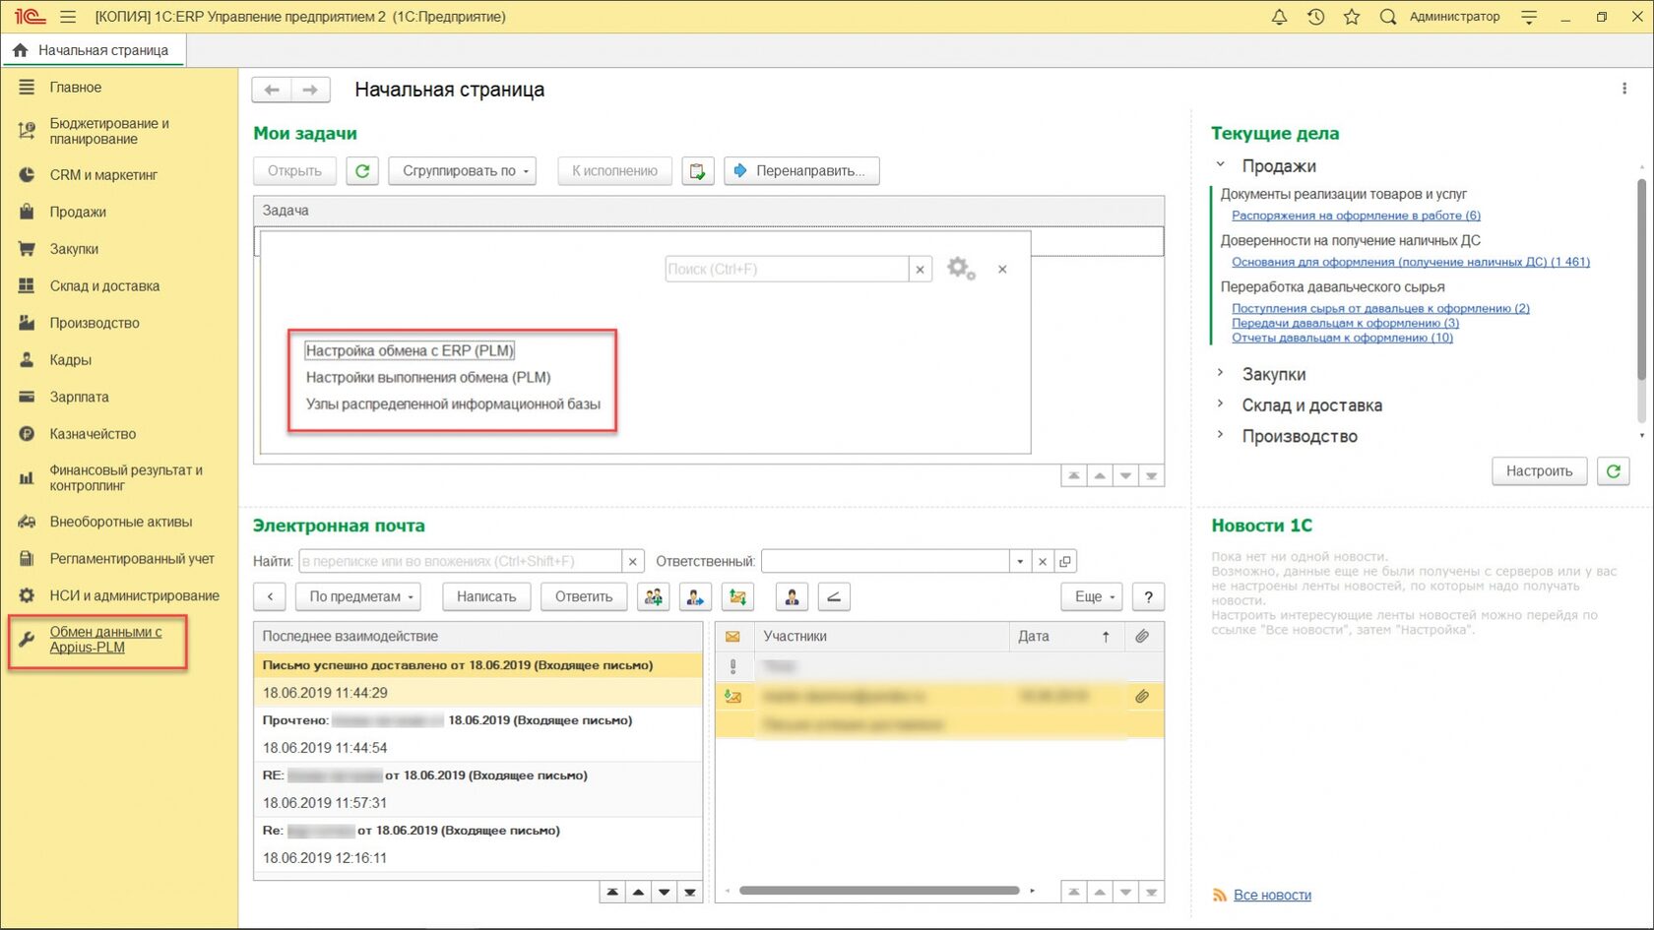Screen dimensions: 1654x930
Task: Open the Ответственный selection form icon
Action: tap(1065, 562)
